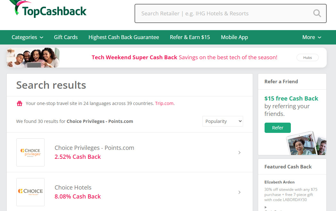The image size is (336, 211).
Task: Click the Choice Privileges logo thumbnail
Action: pos(30,152)
